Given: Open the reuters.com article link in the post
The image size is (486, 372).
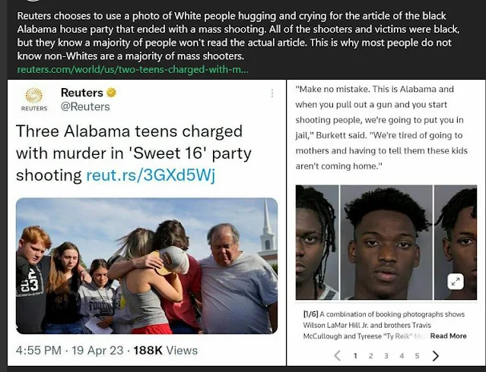Looking at the screenshot, I should coord(132,69).
